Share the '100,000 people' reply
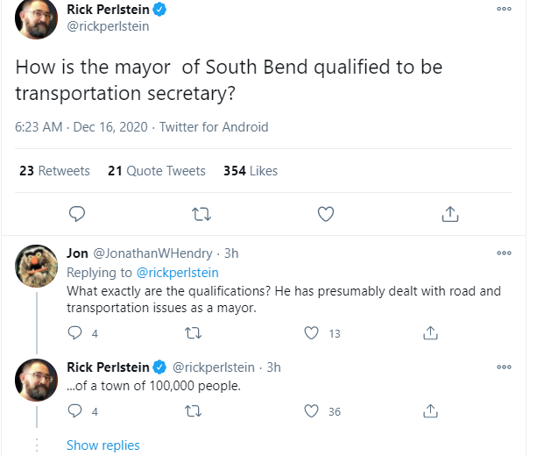Viewport: 537px width, 456px height. click(x=430, y=410)
